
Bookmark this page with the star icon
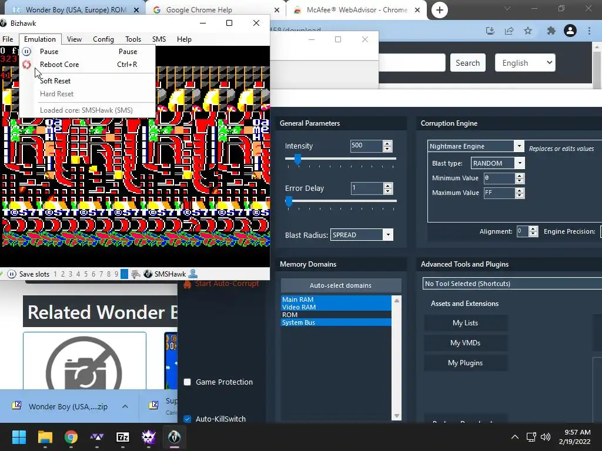pos(528,31)
